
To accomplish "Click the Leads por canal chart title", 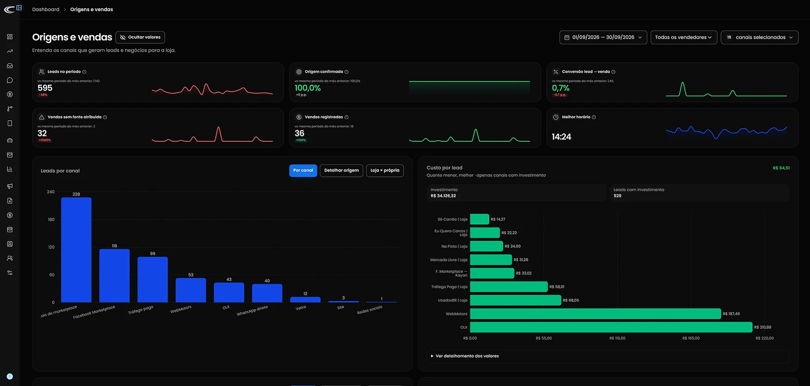I will (60, 171).
